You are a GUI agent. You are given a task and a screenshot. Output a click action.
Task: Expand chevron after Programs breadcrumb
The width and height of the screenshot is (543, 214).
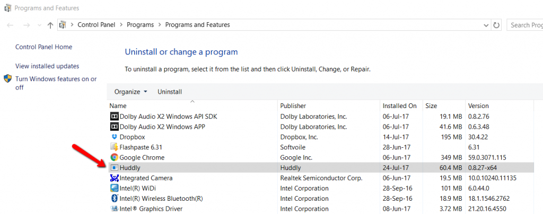[x=160, y=25]
